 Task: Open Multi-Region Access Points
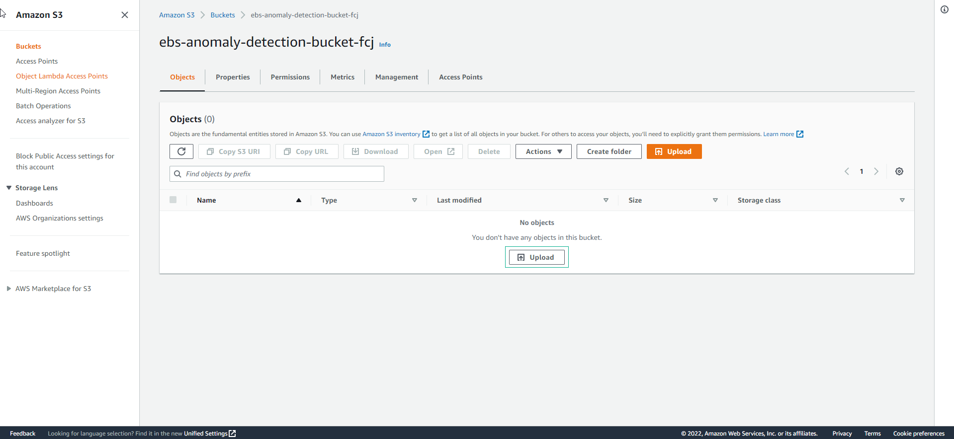tap(58, 91)
